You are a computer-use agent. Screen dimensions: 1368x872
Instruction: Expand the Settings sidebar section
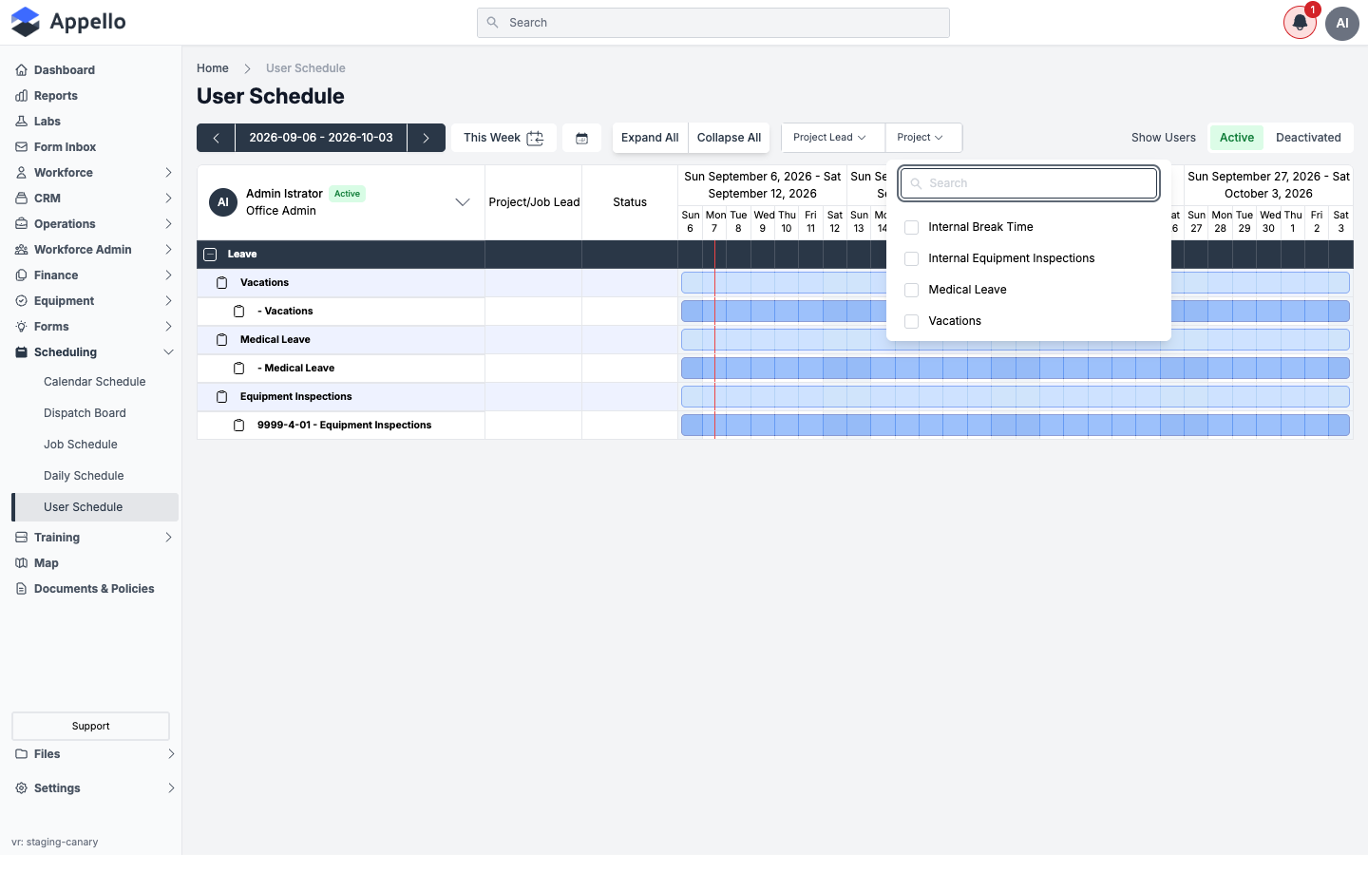pos(171,788)
